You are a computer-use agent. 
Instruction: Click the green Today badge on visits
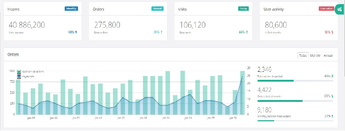pos(243,8)
